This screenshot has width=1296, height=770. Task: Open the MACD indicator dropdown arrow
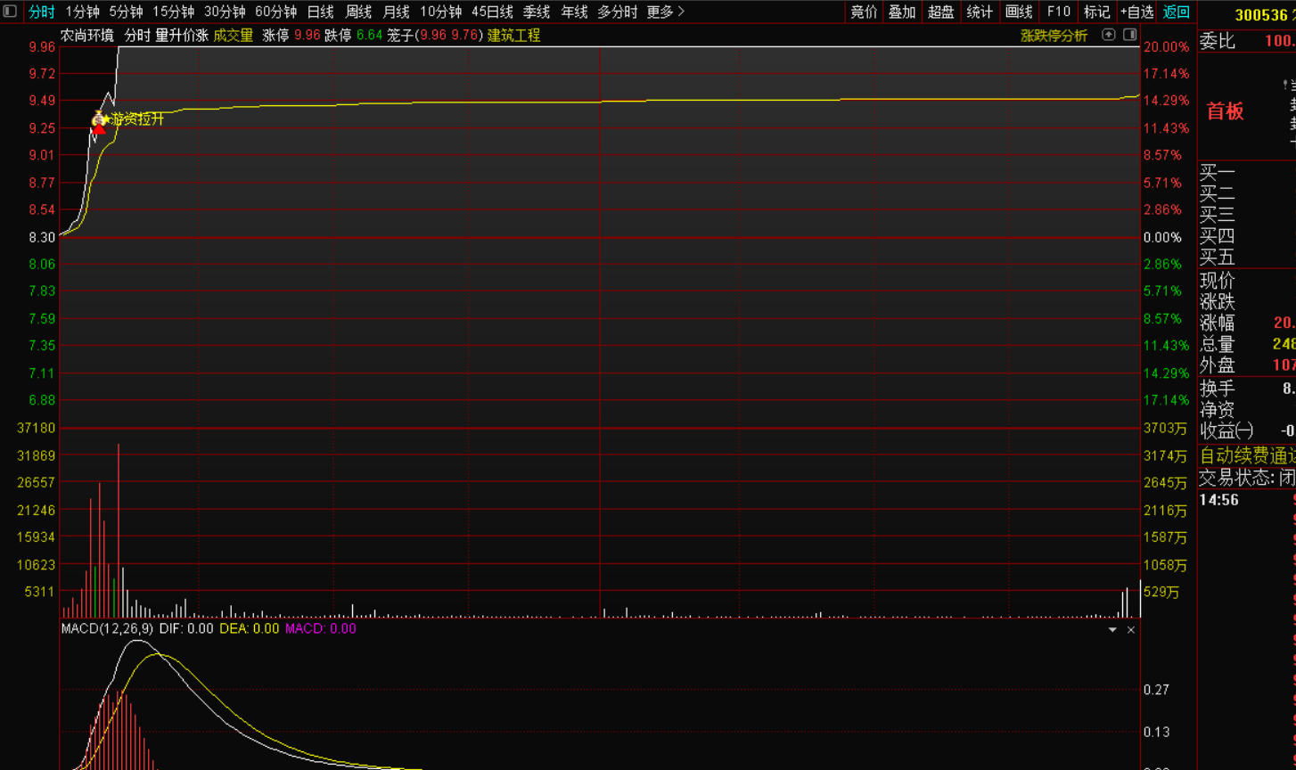coord(1112,629)
